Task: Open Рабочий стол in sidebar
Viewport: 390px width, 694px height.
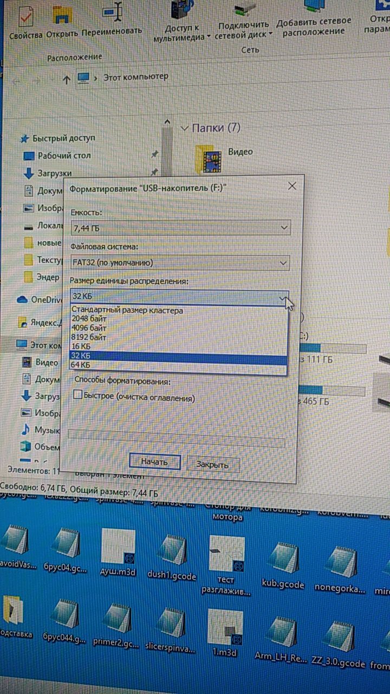Action: [57, 156]
